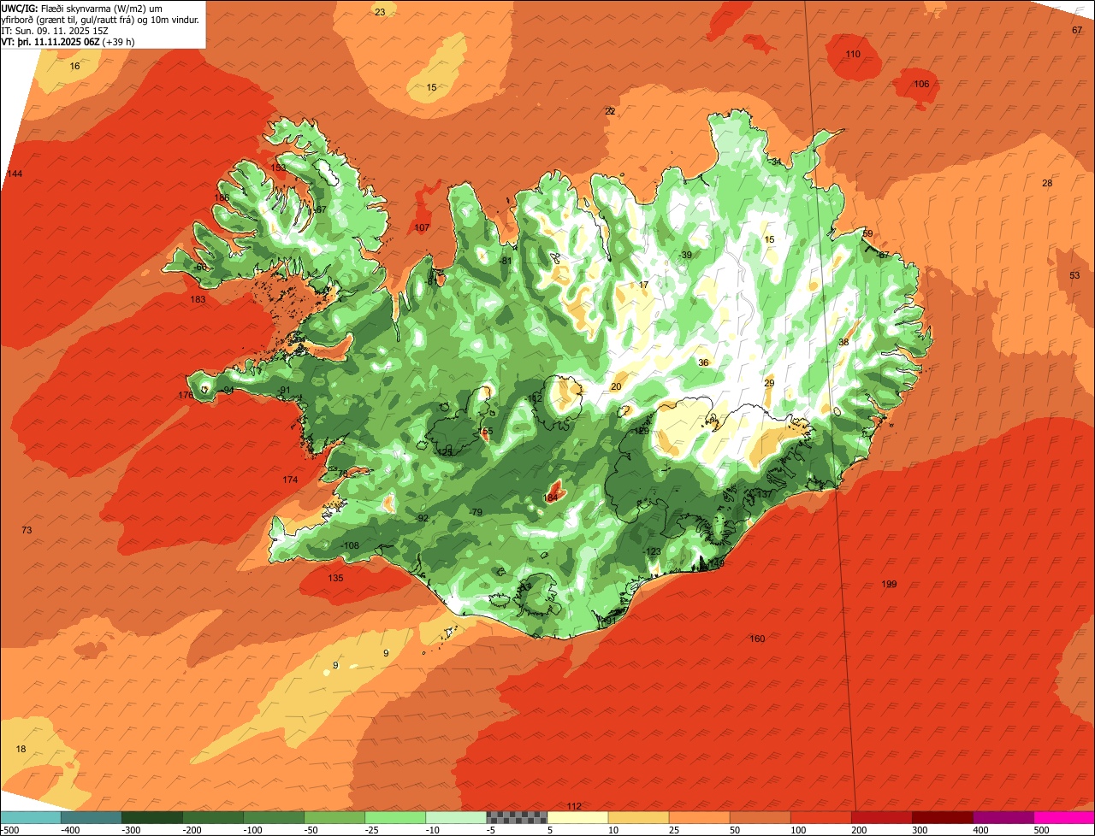Viewport: 1095px width, 836px height.
Task: Click the flux value 144 at the western edge
Action: (15, 174)
